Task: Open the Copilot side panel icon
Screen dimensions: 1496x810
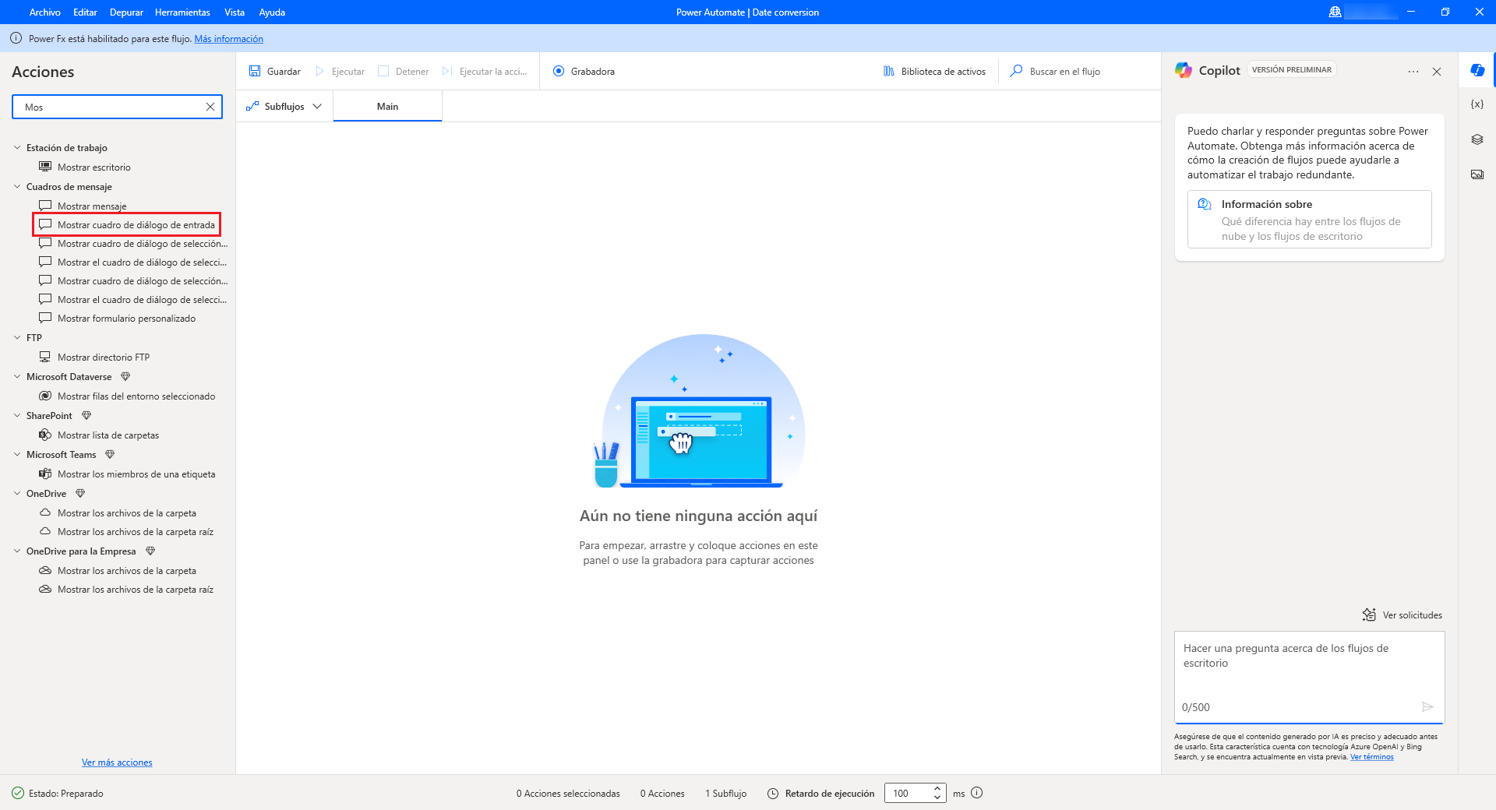Action: tap(1477, 70)
